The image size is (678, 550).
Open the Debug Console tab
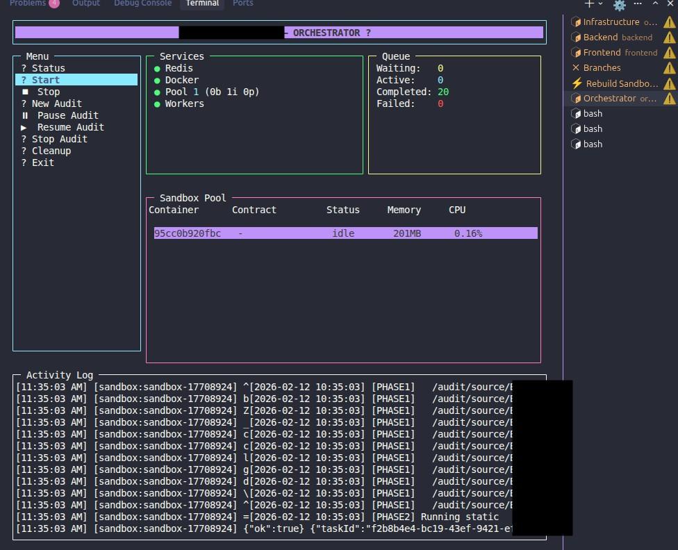point(142,3)
